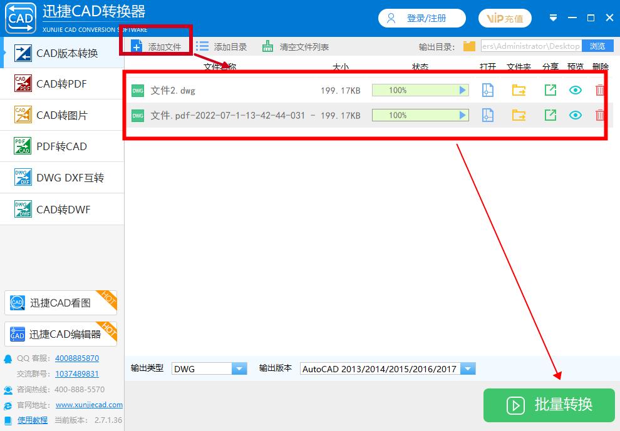The image size is (620, 431).
Task: Preview 文件2.dwg with the eye icon
Action: tap(576, 90)
